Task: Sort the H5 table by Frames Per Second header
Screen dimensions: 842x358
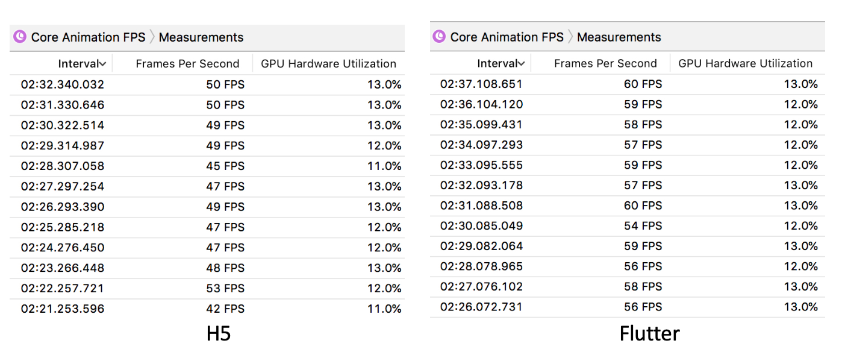Action: pos(187,64)
